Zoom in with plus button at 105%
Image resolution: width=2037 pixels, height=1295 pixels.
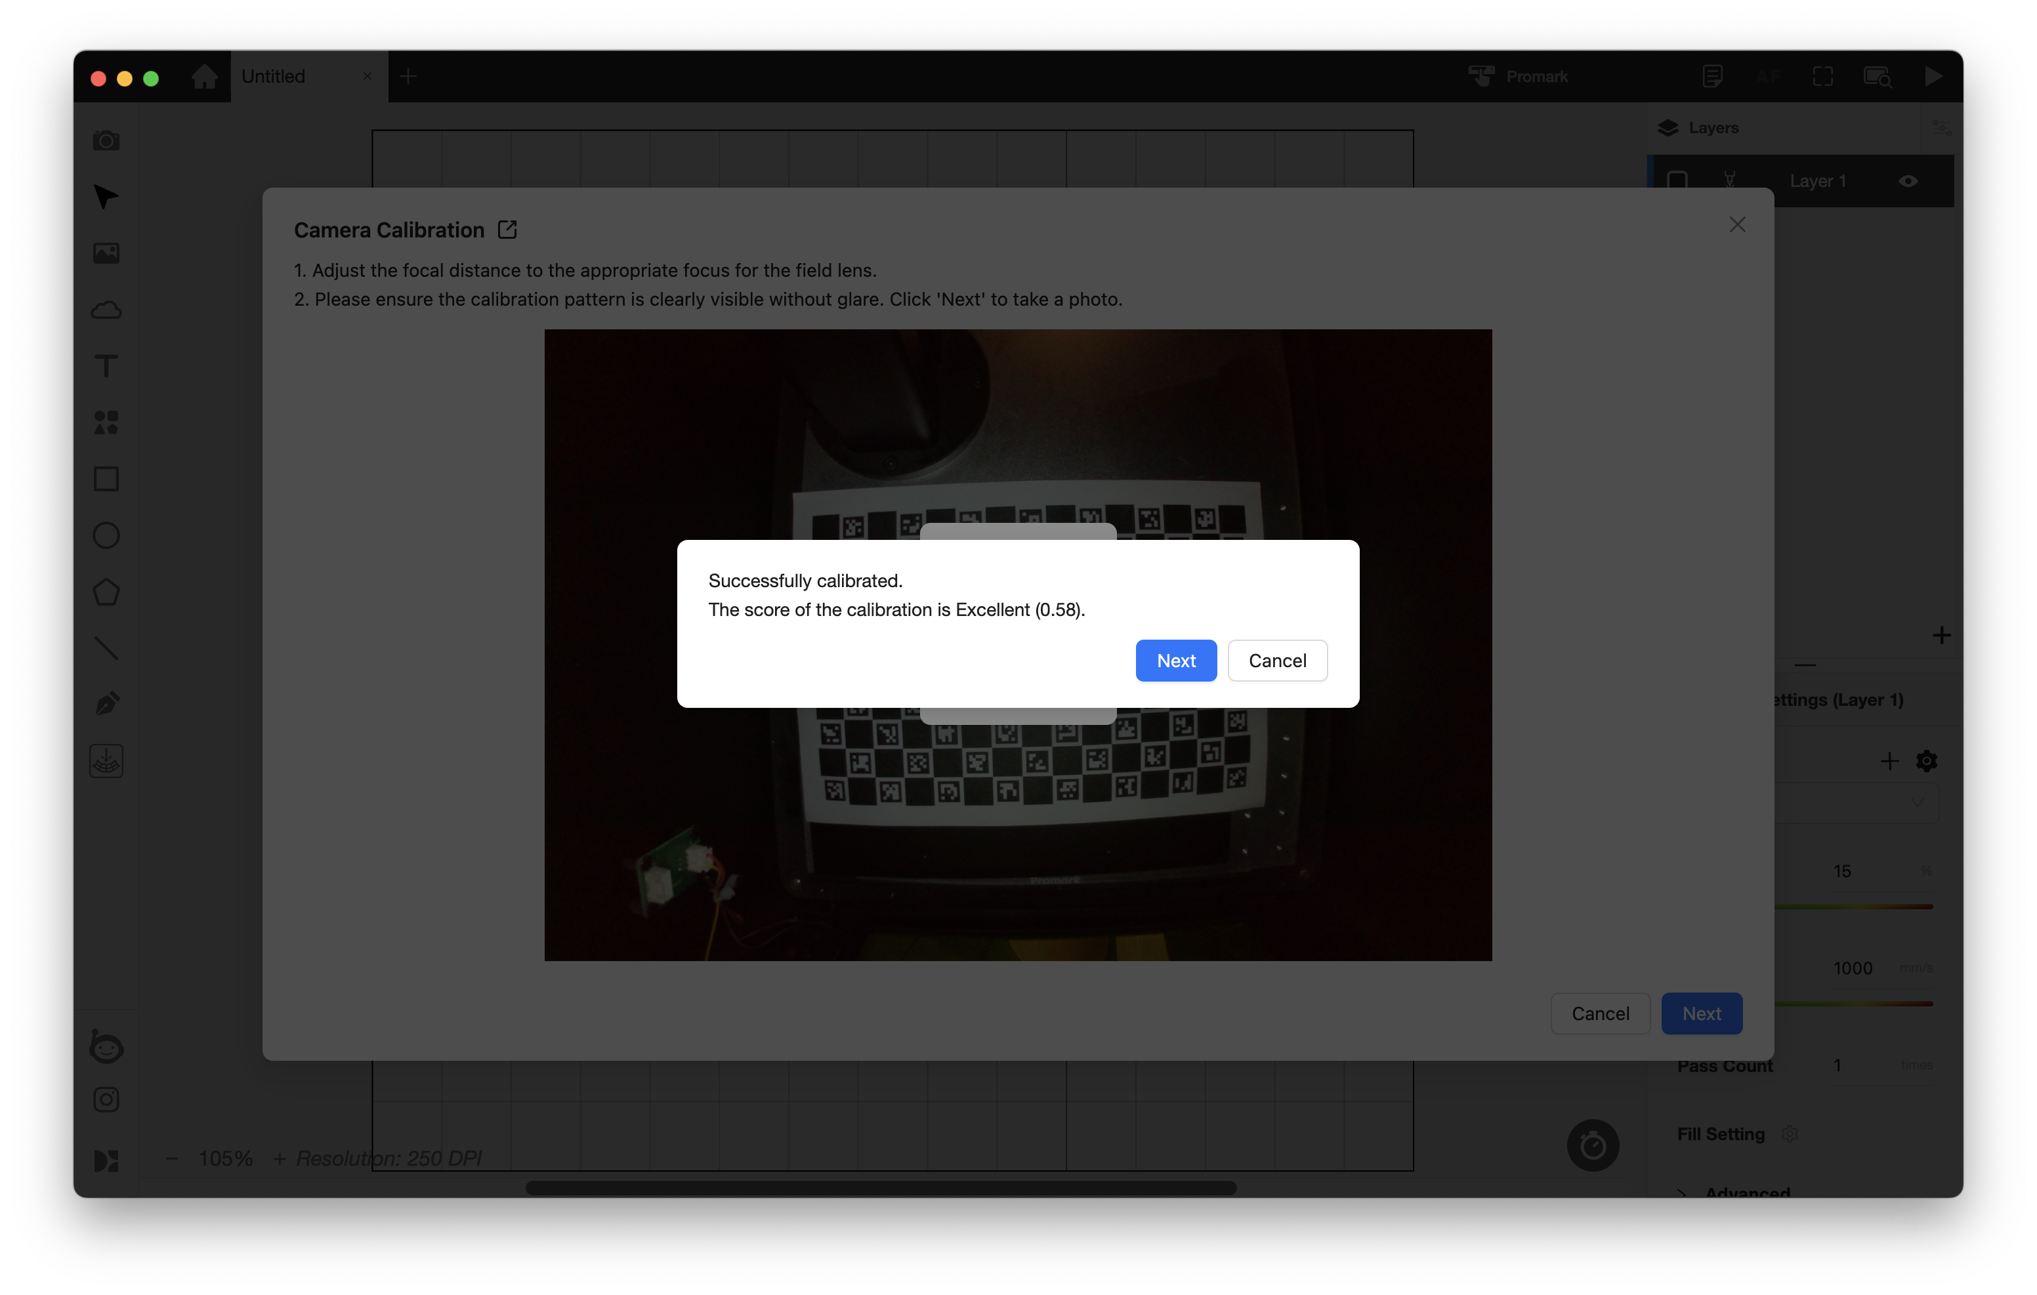coord(279,1158)
